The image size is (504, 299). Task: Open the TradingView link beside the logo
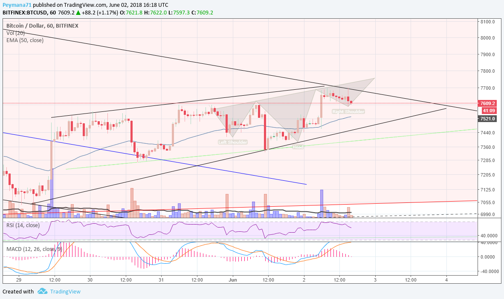tap(65, 291)
